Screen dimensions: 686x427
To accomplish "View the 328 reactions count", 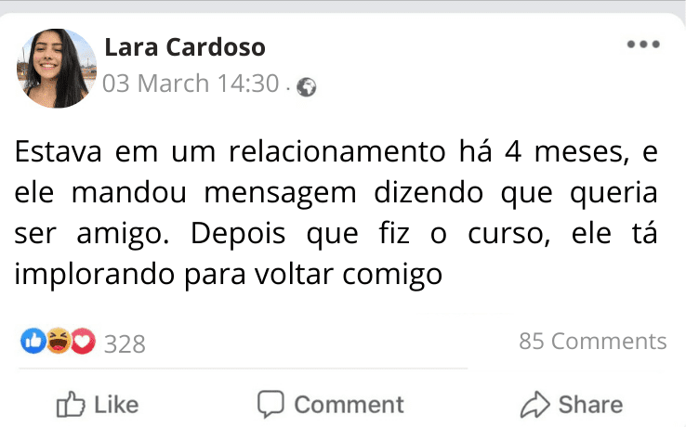I will pyautogui.click(x=125, y=344).
